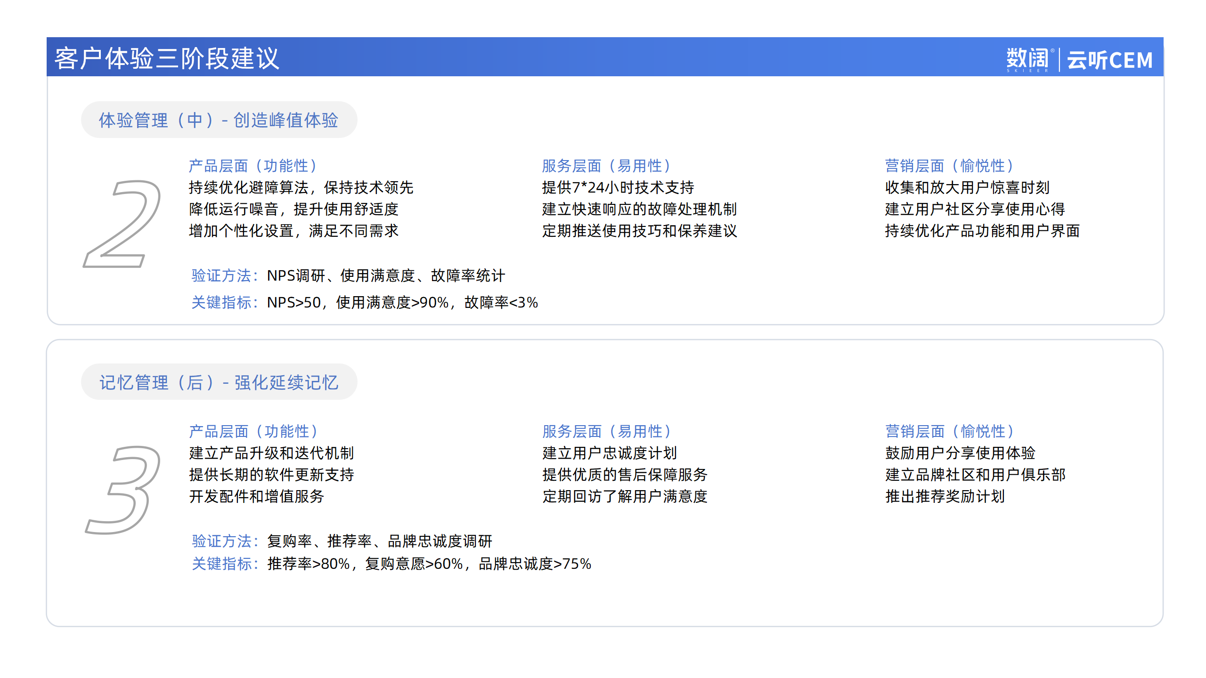The image size is (1206, 678).
Task: Click the 云听CEM logo text
Action: 1109,60
